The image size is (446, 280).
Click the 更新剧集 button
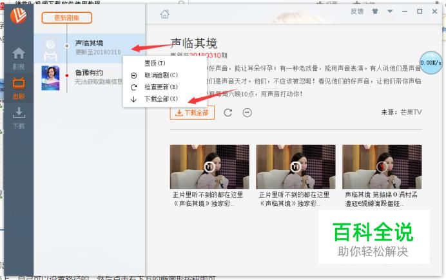67,18
